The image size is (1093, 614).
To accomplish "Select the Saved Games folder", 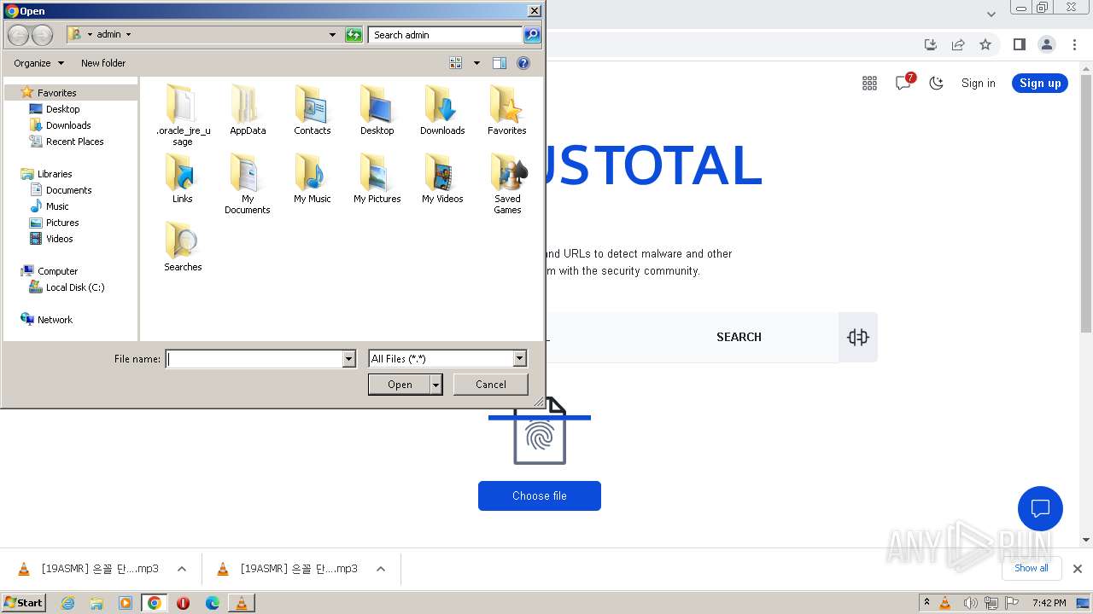I will point(507,182).
